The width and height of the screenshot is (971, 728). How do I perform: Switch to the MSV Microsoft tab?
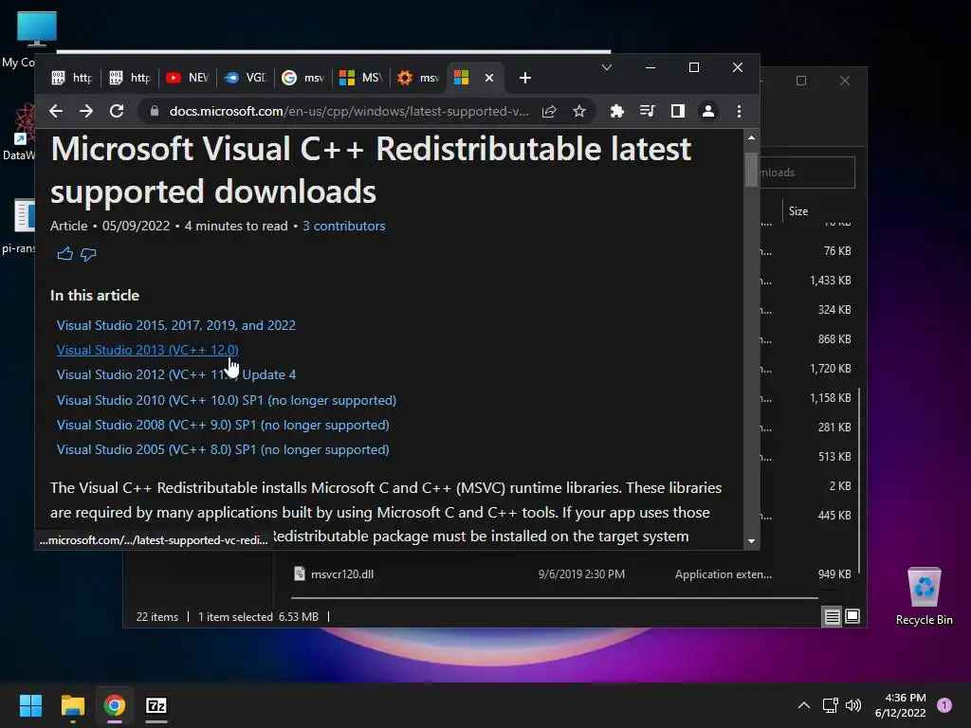[361, 78]
